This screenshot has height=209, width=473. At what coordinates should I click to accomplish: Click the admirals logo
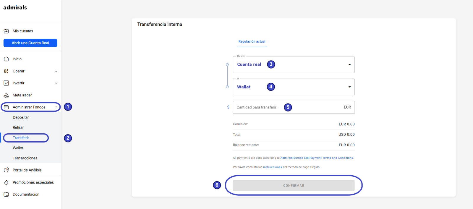pyautogui.click(x=15, y=7)
